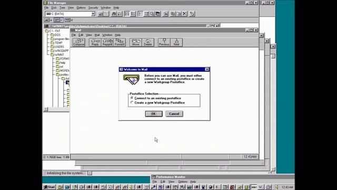Click Forward in the Mail toolbar
The image size is (337, 190).
coord(120,42)
